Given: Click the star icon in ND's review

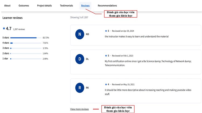Looking at the screenshot, I should 106,31.
